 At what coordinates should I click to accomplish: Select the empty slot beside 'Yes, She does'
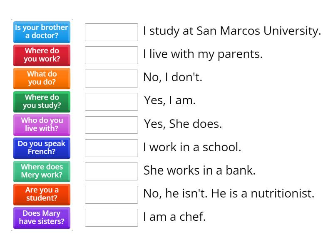click(x=111, y=125)
